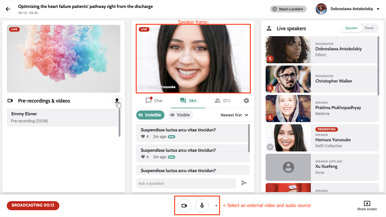Open the Newest first sort dropdown

[234, 115]
